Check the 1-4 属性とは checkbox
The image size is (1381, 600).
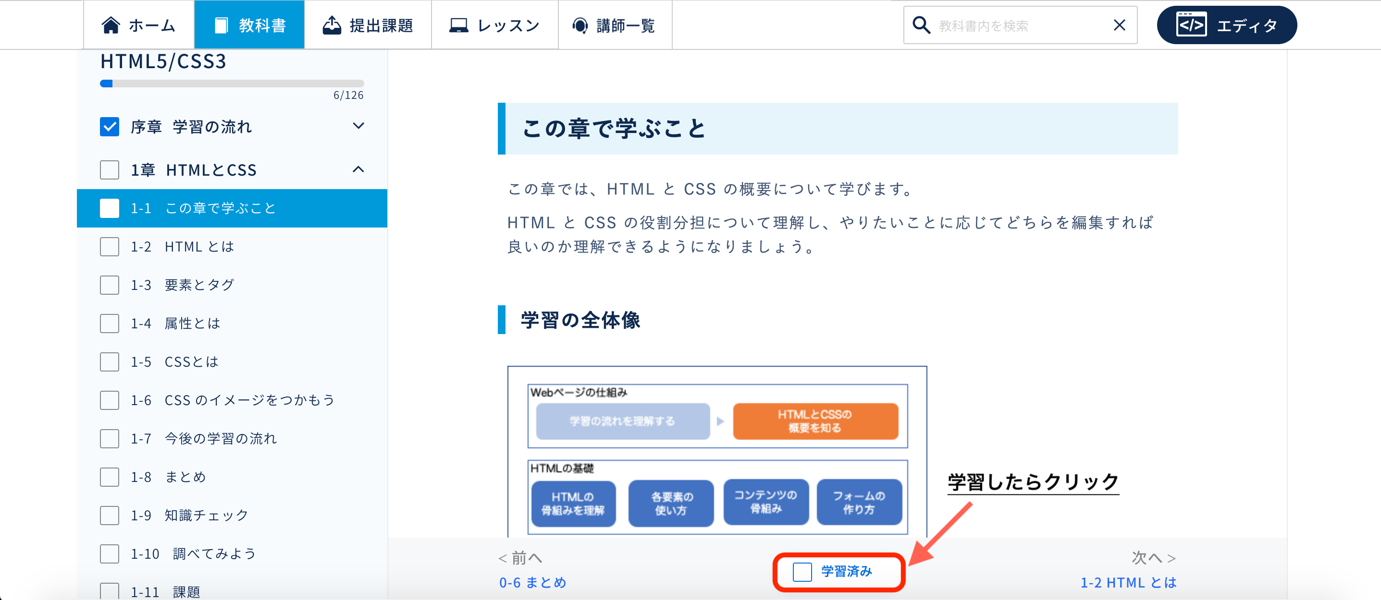(x=110, y=324)
